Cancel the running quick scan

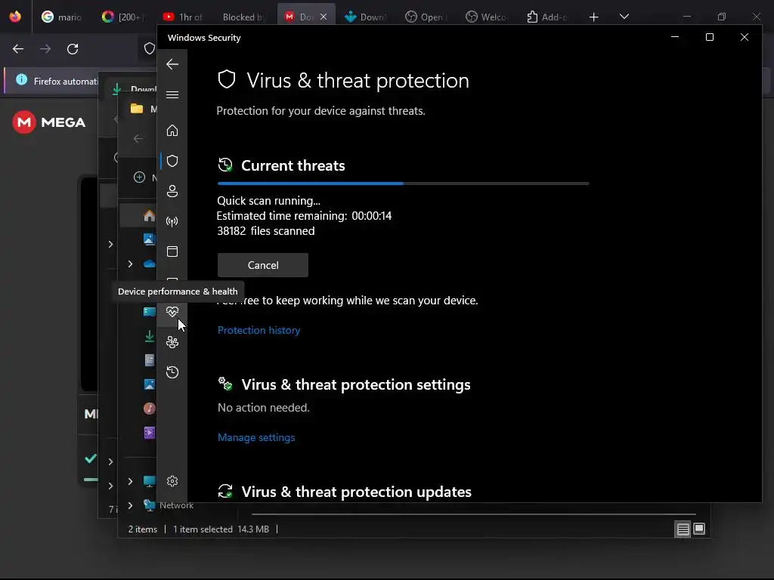coord(262,265)
